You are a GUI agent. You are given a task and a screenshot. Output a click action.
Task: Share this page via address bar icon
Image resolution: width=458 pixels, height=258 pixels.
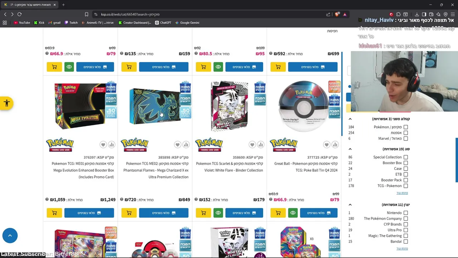pos(328,14)
